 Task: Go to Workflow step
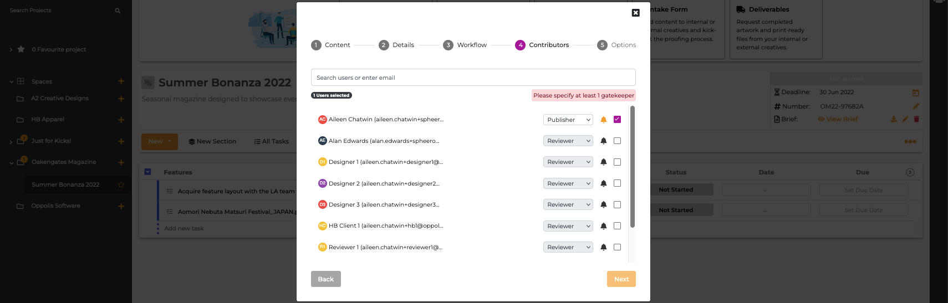pyautogui.click(x=465, y=45)
